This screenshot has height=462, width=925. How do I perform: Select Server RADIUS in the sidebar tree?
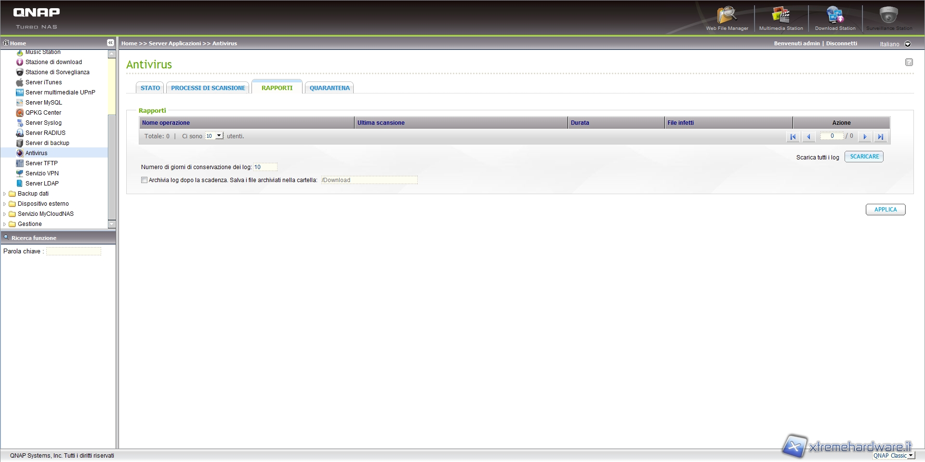point(45,133)
